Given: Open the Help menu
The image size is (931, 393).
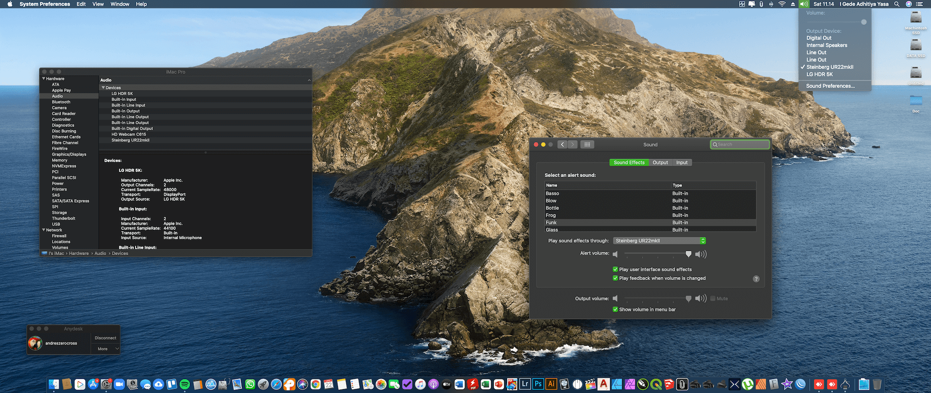Looking at the screenshot, I should 142,4.
